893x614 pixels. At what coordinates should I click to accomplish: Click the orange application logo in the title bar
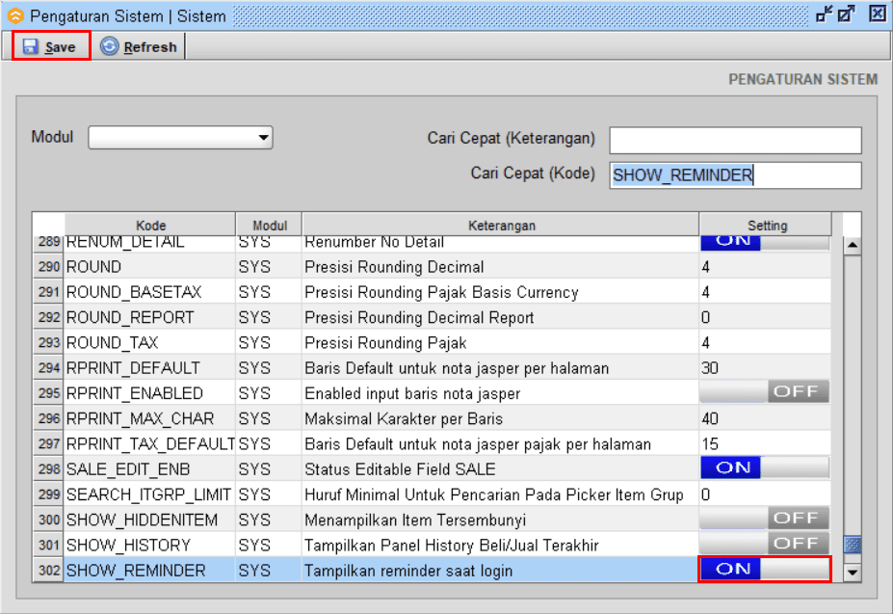point(15,16)
